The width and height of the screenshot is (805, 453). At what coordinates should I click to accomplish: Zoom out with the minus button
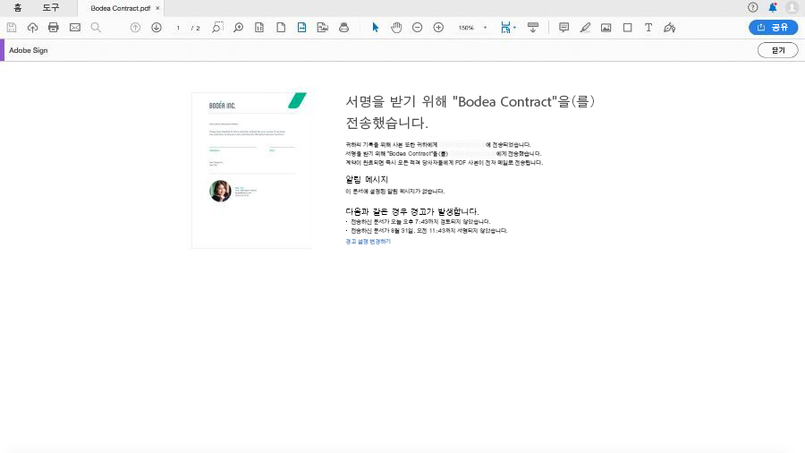(418, 28)
